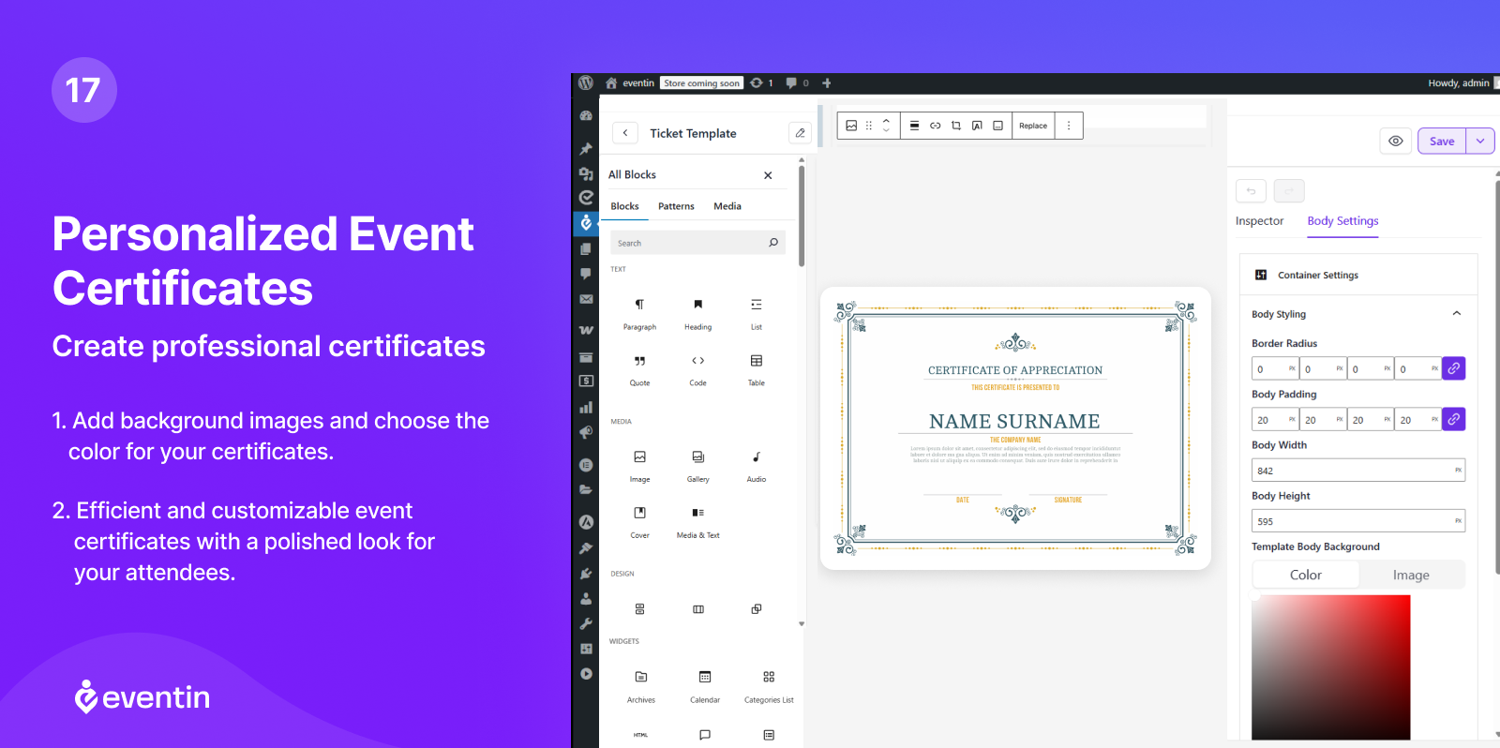Insert a Media & Text block
Screen dimensions: 1500x748
tap(697, 522)
